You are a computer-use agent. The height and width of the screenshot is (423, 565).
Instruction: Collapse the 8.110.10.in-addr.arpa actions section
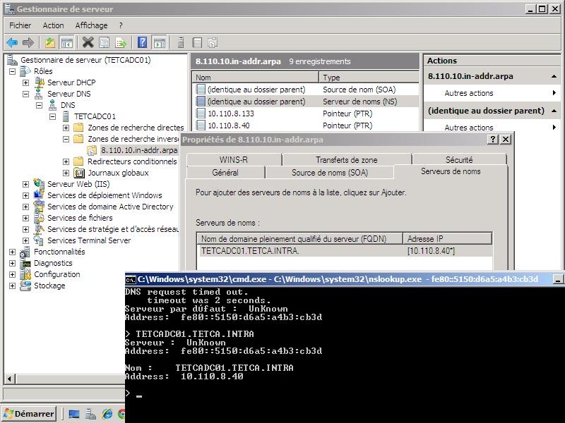pyautogui.click(x=554, y=76)
